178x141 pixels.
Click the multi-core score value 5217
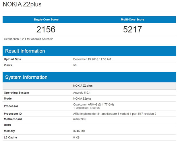(132, 29)
